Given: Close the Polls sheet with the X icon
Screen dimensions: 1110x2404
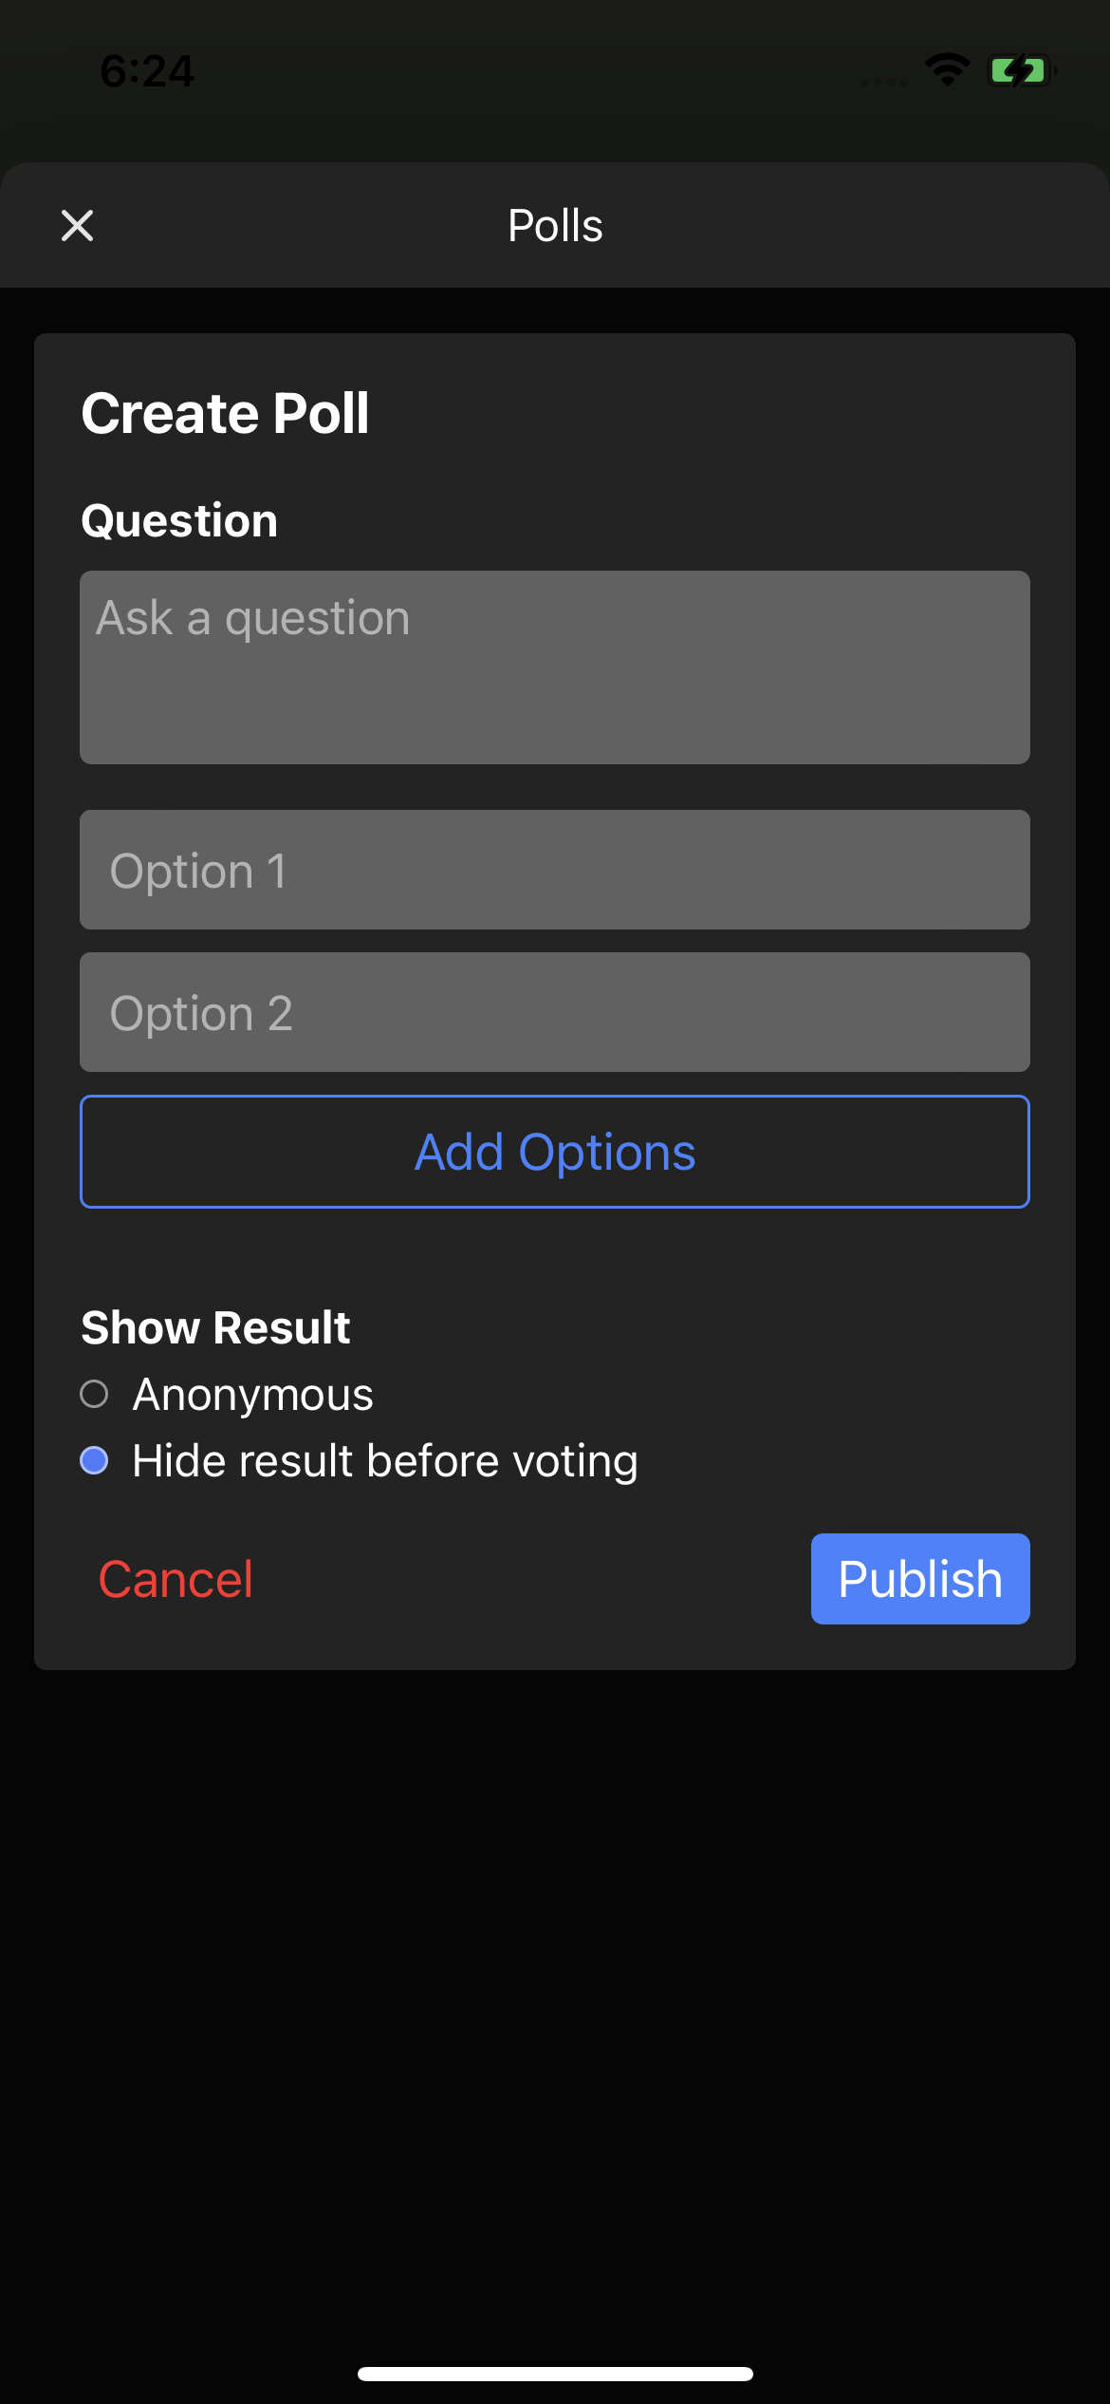Looking at the screenshot, I should point(77,226).
